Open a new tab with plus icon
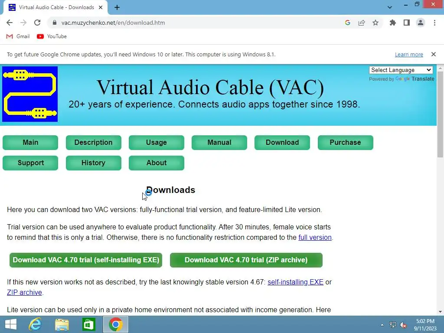 click(x=117, y=7)
